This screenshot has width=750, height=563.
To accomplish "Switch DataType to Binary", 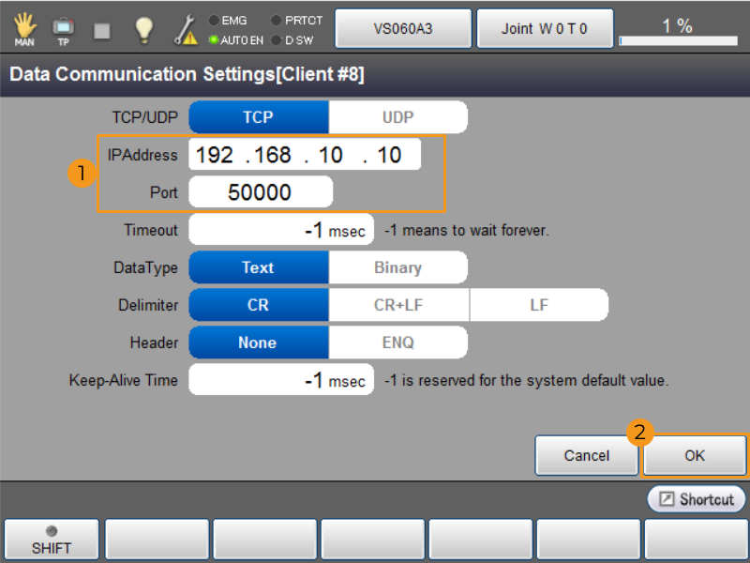I will (397, 267).
